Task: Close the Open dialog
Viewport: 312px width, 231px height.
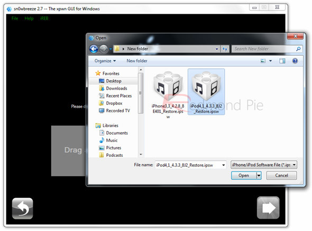Action: pos(295,36)
